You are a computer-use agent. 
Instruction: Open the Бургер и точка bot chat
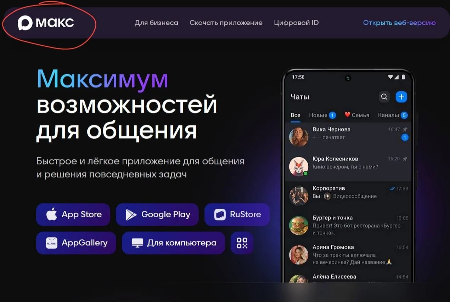point(348,225)
